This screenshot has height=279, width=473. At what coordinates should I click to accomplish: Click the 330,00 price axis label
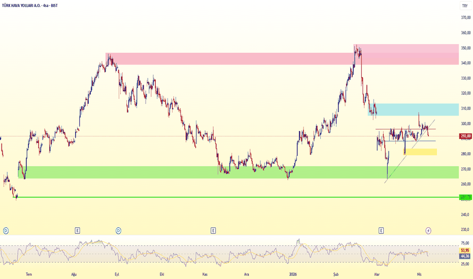click(x=466, y=78)
